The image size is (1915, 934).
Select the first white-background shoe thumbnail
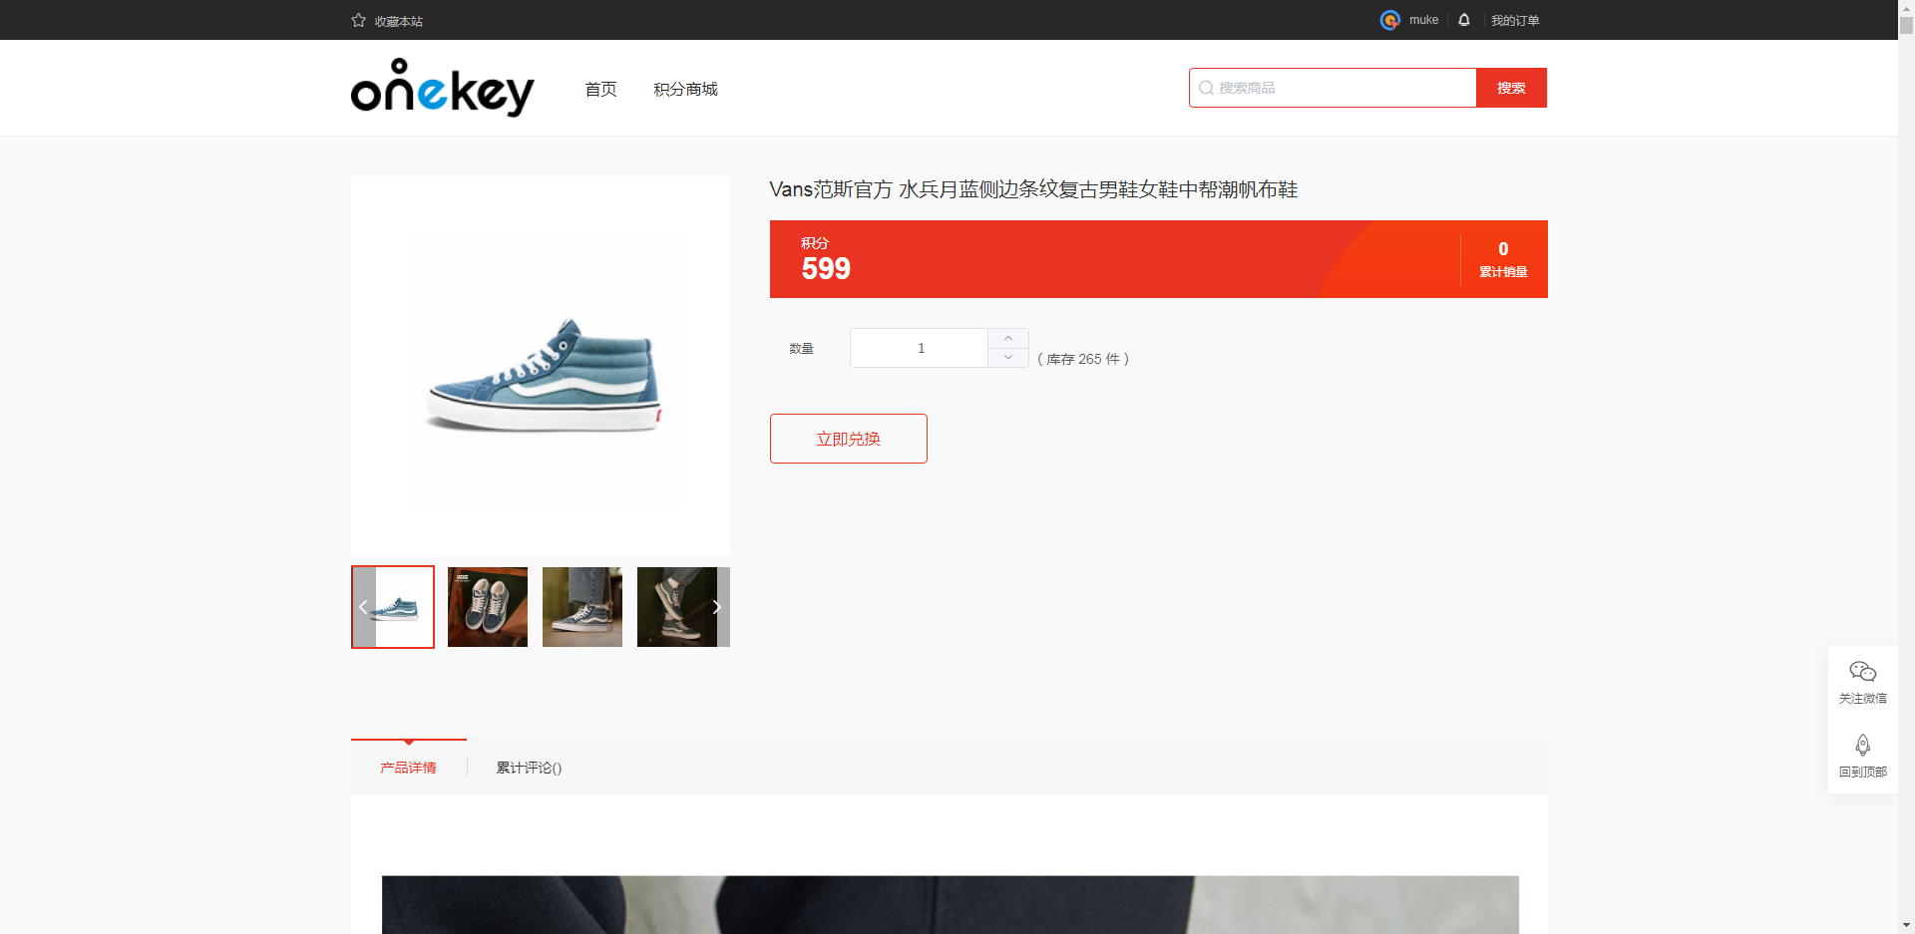[x=393, y=607]
